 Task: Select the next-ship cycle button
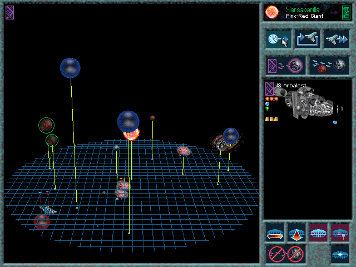point(308,39)
